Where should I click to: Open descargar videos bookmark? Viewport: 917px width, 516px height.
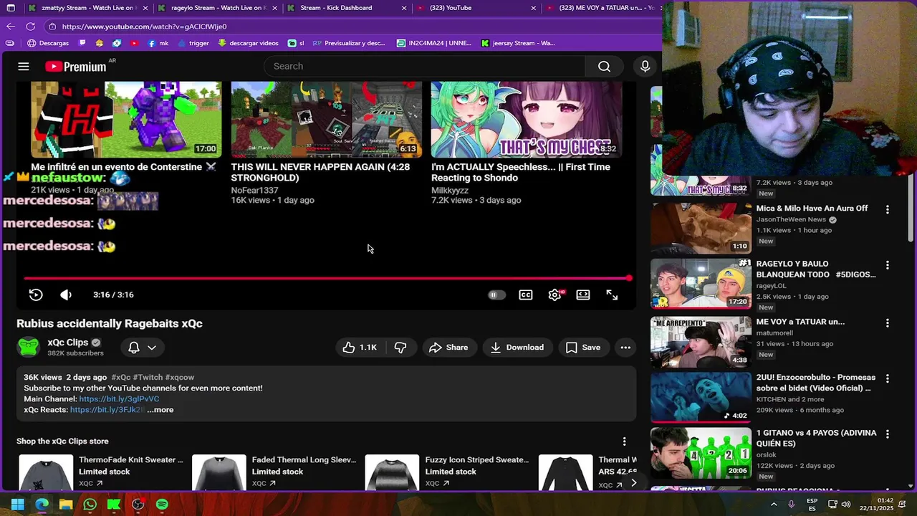tap(248, 43)
